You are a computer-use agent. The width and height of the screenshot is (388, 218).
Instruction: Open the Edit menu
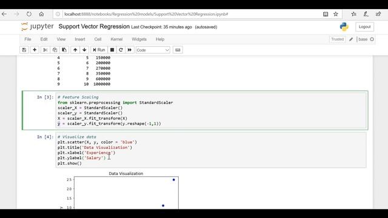[44, 39]
